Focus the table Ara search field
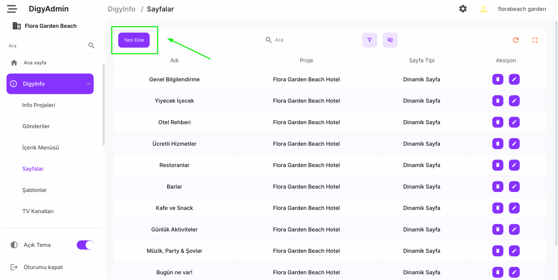 [309, 40]
